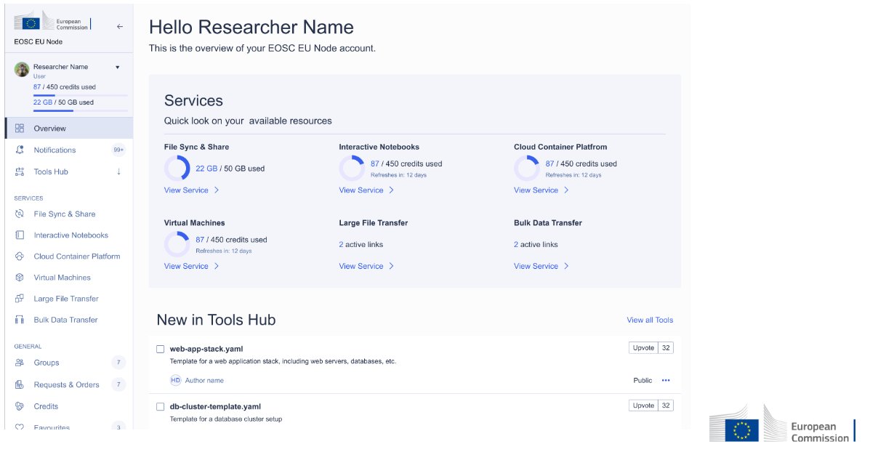
Task: Click the Researcher Name avatar picture
Action: point(22,69)
